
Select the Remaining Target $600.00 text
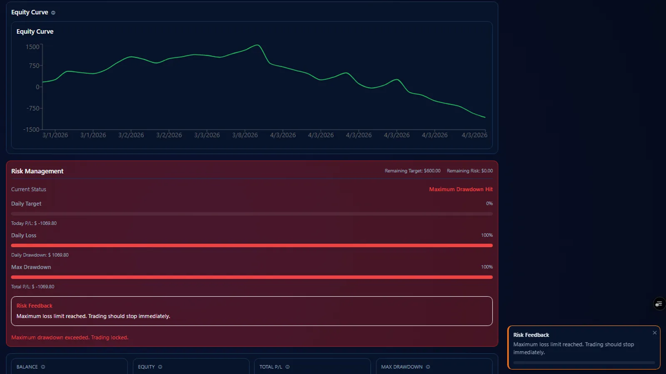tap(413, 170)
